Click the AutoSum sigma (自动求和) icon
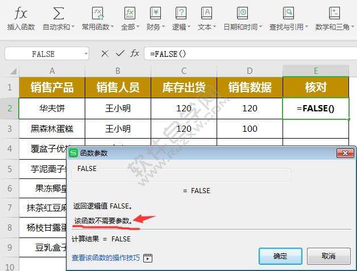Image resolution: width=357 pixels, height=271 pixels. click(59, 13)
